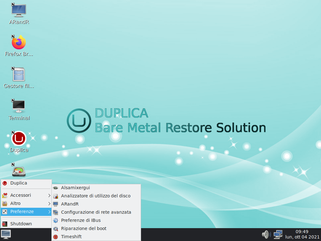Open the network connection tray icon
The height and width of the screenshot is (241, 321).
pos(278,234)
